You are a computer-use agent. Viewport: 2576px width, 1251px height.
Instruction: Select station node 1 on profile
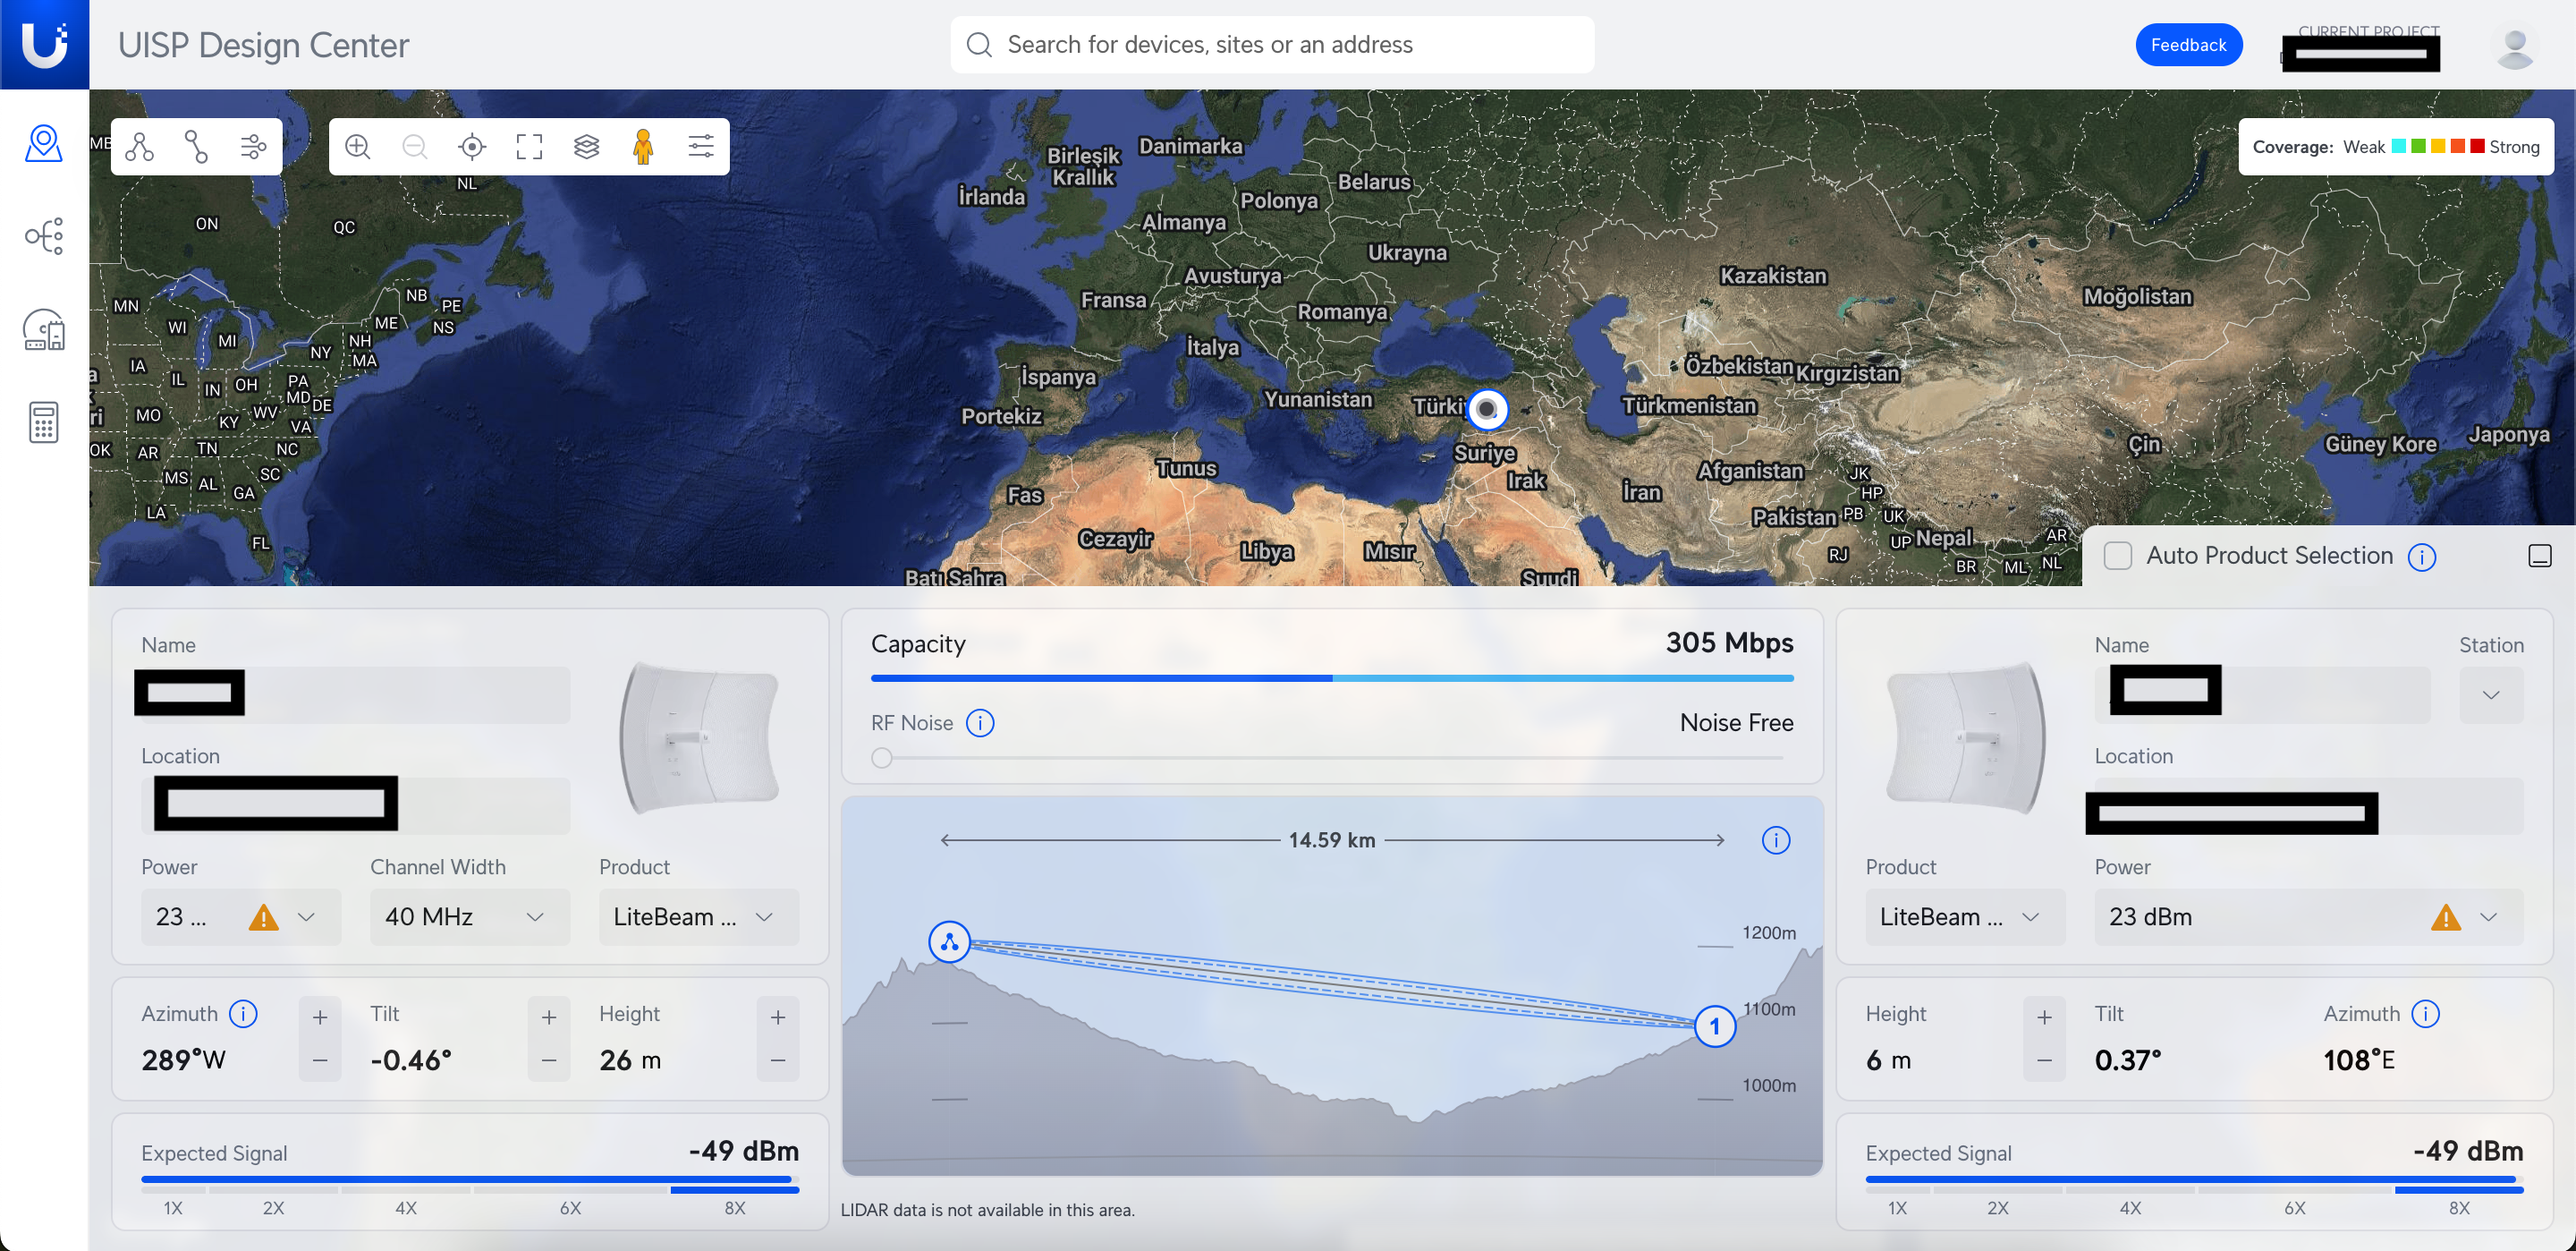1714,1025
